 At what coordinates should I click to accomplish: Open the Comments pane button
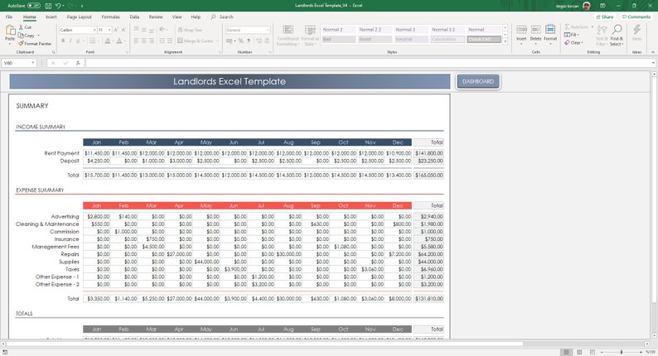pyautogui.click(x=636, y=17)
